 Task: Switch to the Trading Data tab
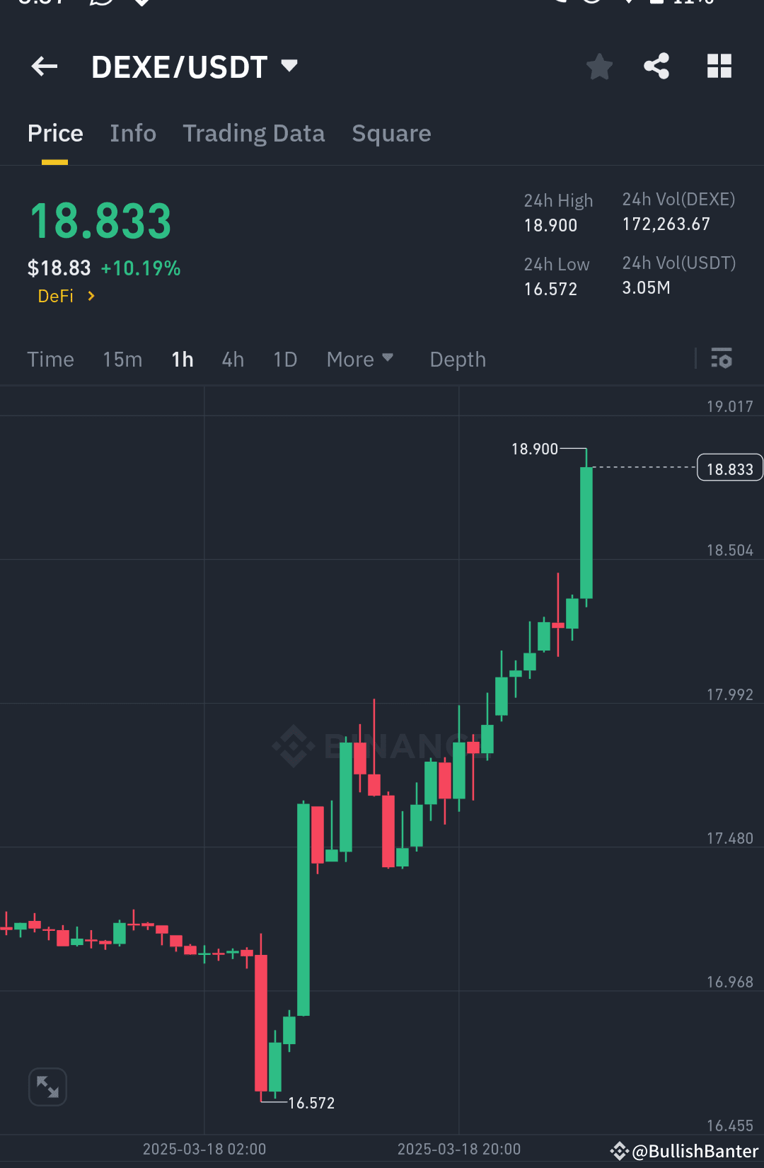coord(254,133)
